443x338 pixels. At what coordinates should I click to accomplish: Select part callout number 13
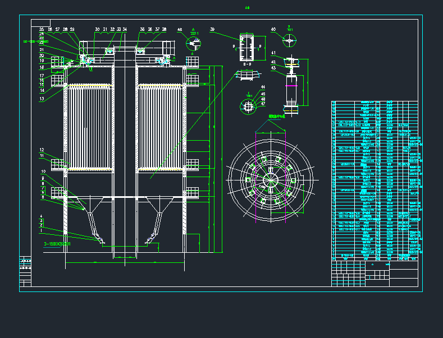coord(42,99)
